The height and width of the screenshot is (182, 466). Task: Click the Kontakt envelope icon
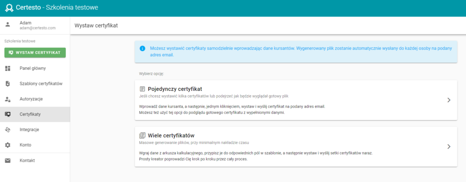[x=8, y=160]
